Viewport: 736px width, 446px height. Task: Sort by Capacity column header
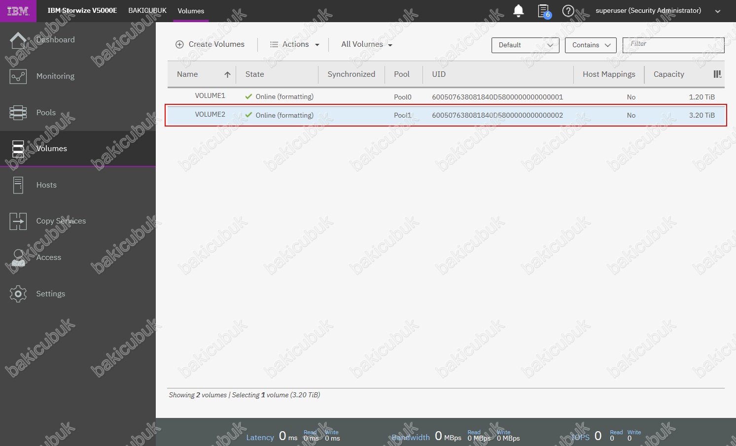coord(669,74)
